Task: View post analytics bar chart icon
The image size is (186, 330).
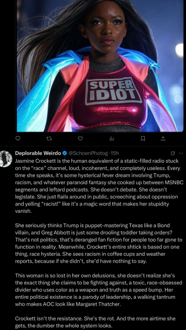Action: coord(111,139)
